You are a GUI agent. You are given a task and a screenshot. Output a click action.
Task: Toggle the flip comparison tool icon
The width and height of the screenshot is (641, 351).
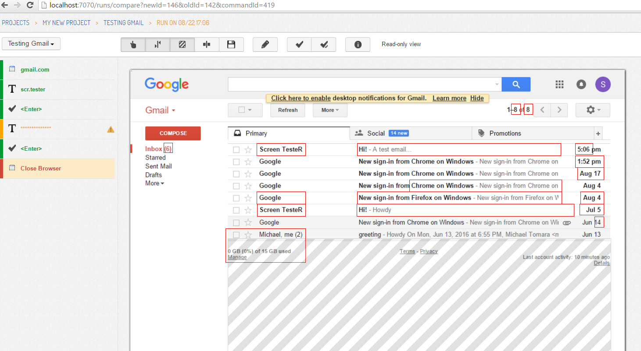[x=158, y=44]
